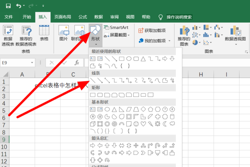Click the fx Insert Function icon
The height and width of the screenshot is (167, 250).
pos(77,63)
